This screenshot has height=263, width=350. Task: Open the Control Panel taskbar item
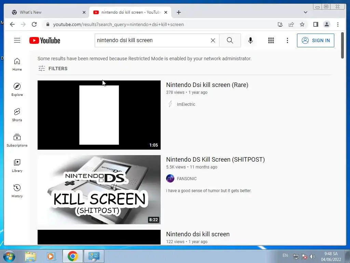94,256
